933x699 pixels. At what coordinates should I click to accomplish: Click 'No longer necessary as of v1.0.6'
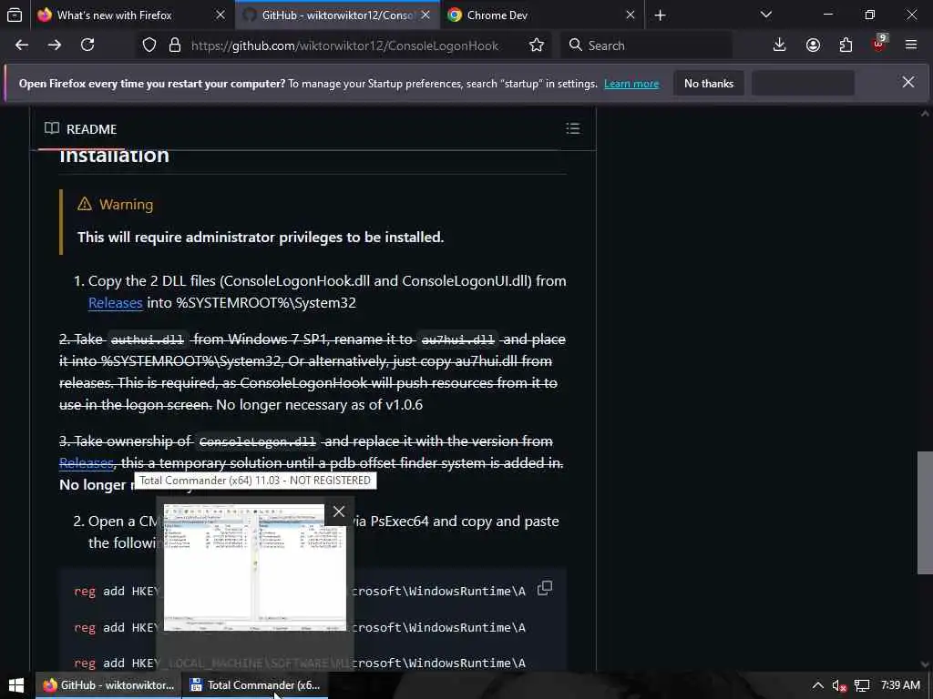320,405
